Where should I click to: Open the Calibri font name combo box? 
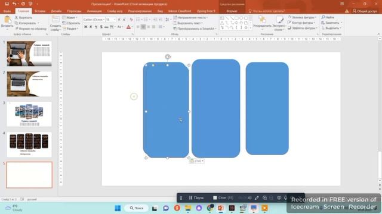pos(94,20)
